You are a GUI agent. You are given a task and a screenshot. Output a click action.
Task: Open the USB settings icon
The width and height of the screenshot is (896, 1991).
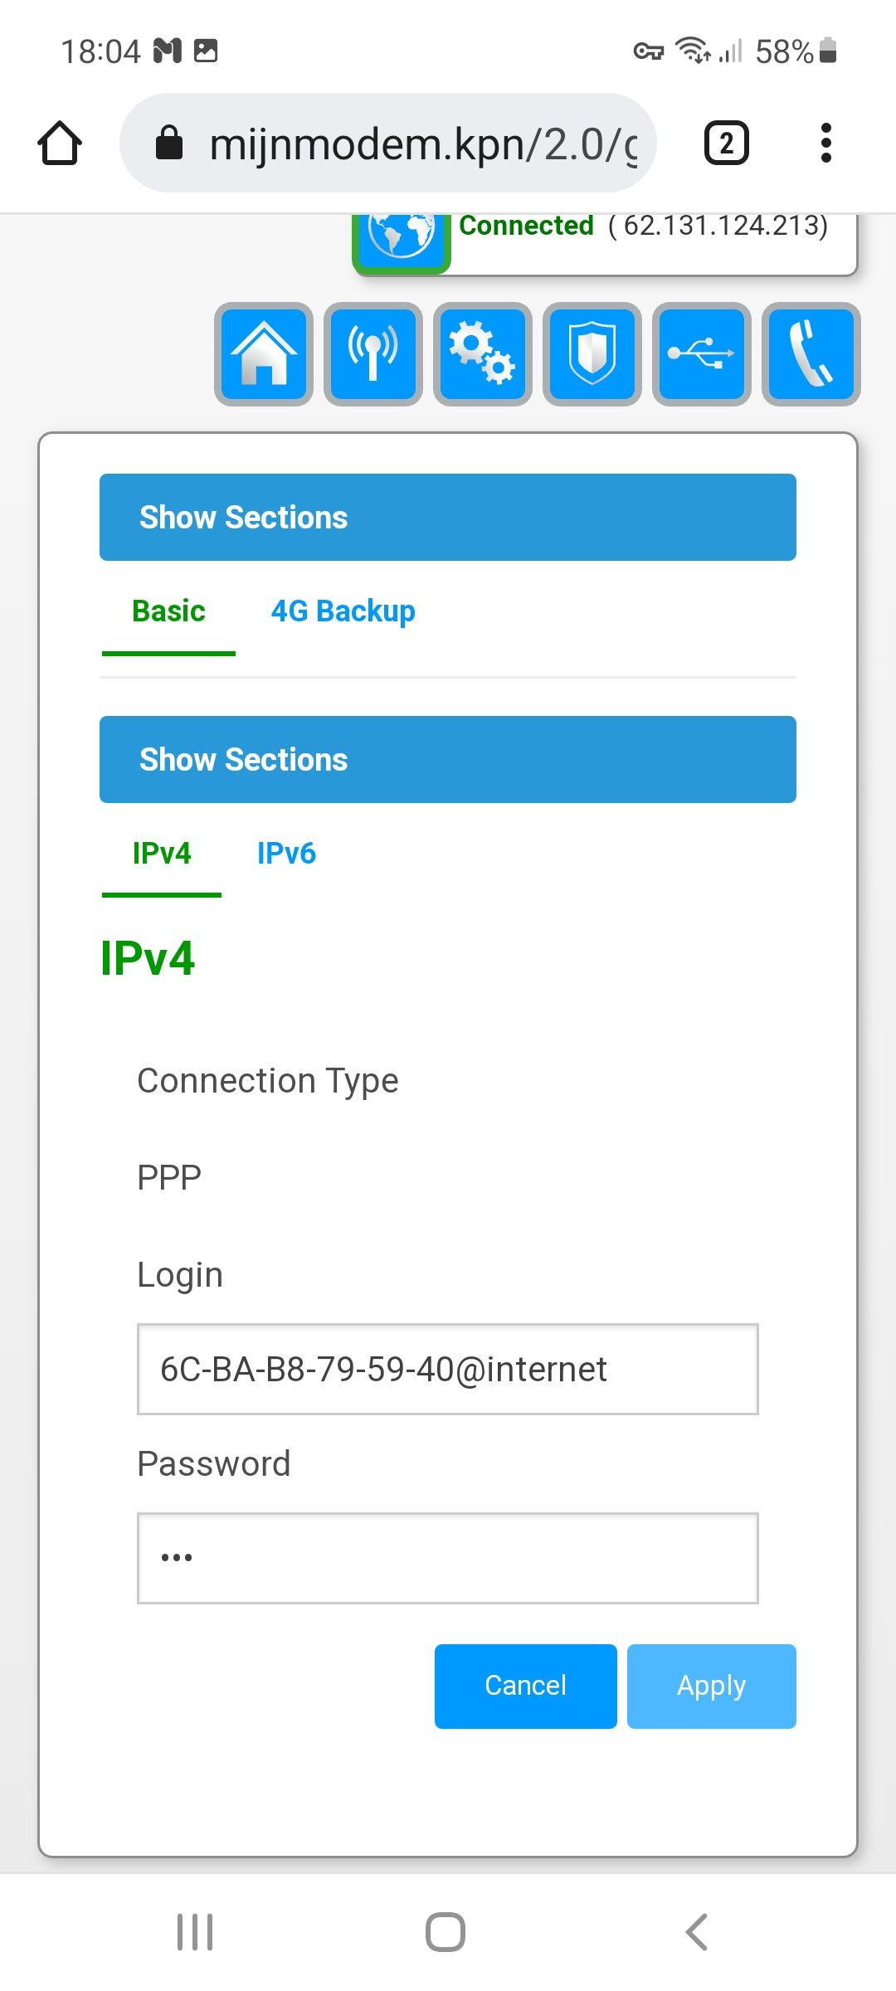click(701, 353)
